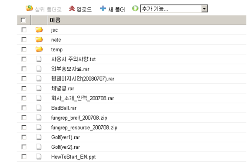Toggle the select-all checkbox in header
The width and height of the screenshot is (252, 163).
point(23,20)
